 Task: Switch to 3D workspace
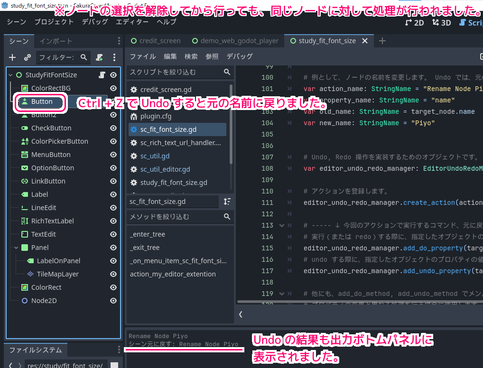point(441,22)
